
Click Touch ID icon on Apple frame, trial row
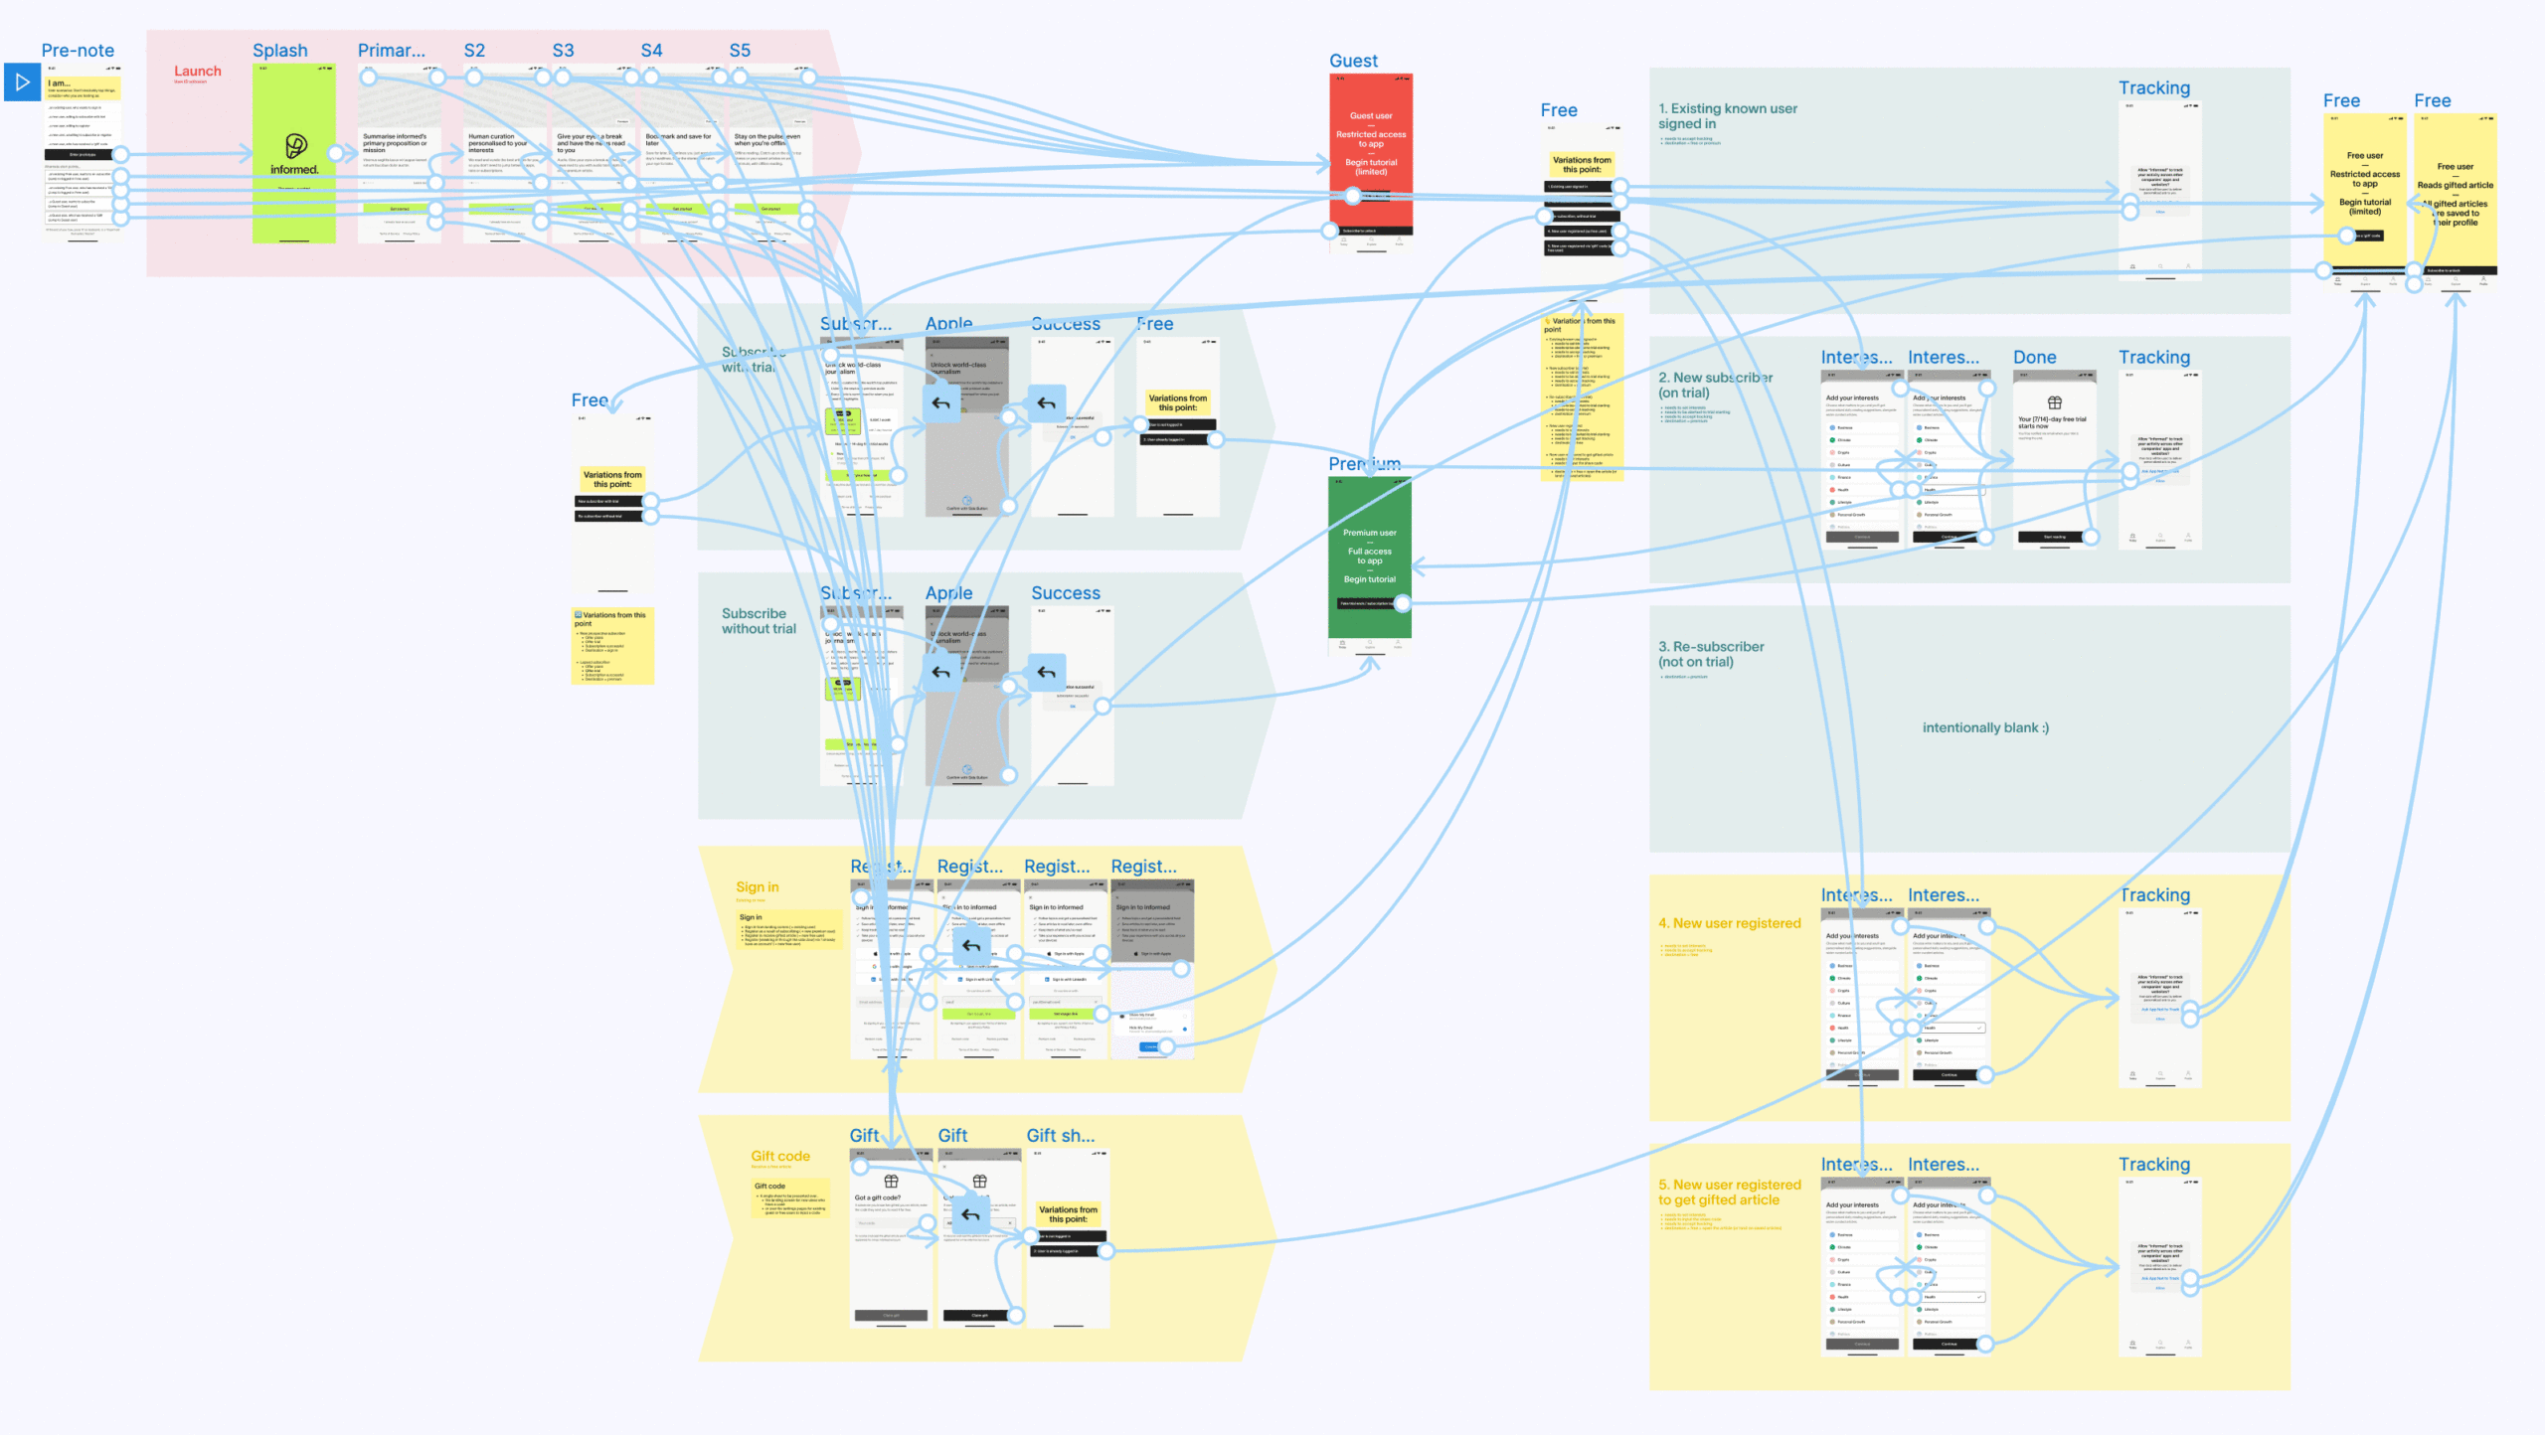click(966, 500)
